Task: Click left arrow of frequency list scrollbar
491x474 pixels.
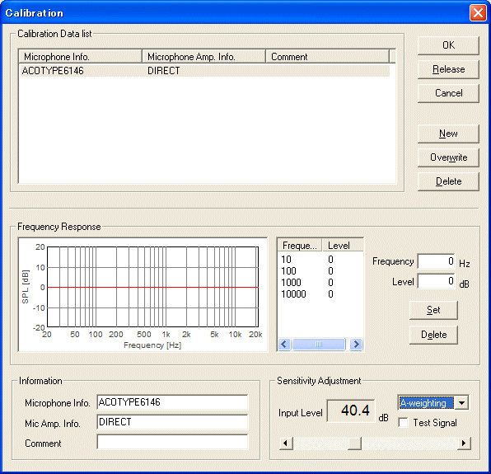Action: (284, 345)
